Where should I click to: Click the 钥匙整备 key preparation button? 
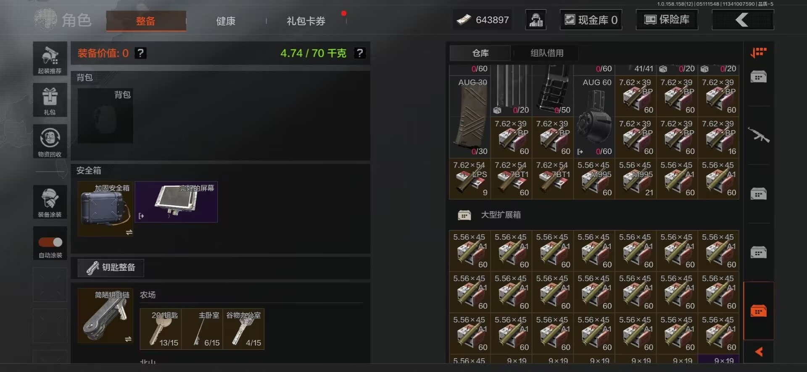pos(111,267)
